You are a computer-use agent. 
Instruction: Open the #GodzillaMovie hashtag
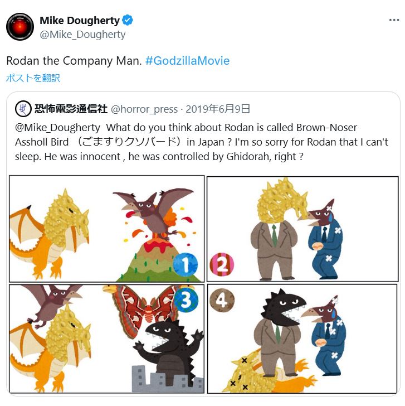[x=187, y=61]
